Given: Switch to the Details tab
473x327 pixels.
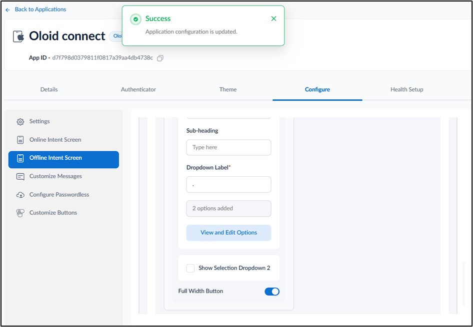Looking at the screenshot, I should (x=49, y=89).
